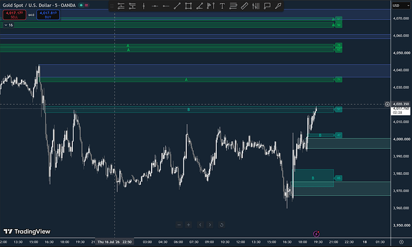Open the USD currency dropdown
The image size is (412, 247).
[x=401, y=5]
